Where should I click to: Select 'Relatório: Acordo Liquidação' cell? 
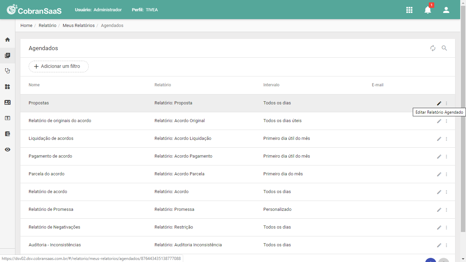tap(183, 139)
